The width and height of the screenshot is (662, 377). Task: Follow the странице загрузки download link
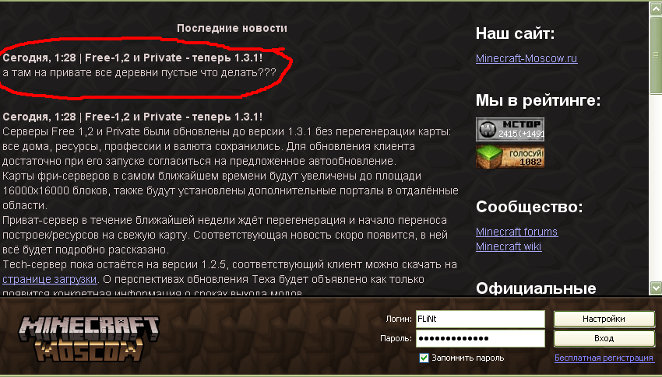point(49,279)
